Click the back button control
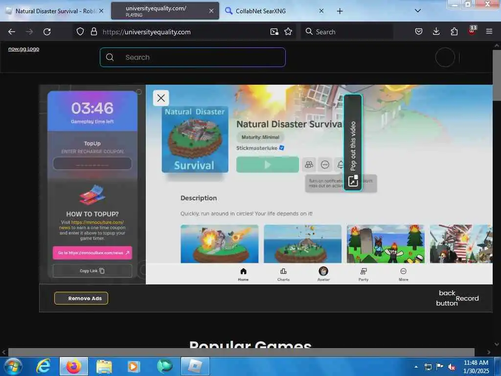501x376 pixels. click(x=447, y=298)
